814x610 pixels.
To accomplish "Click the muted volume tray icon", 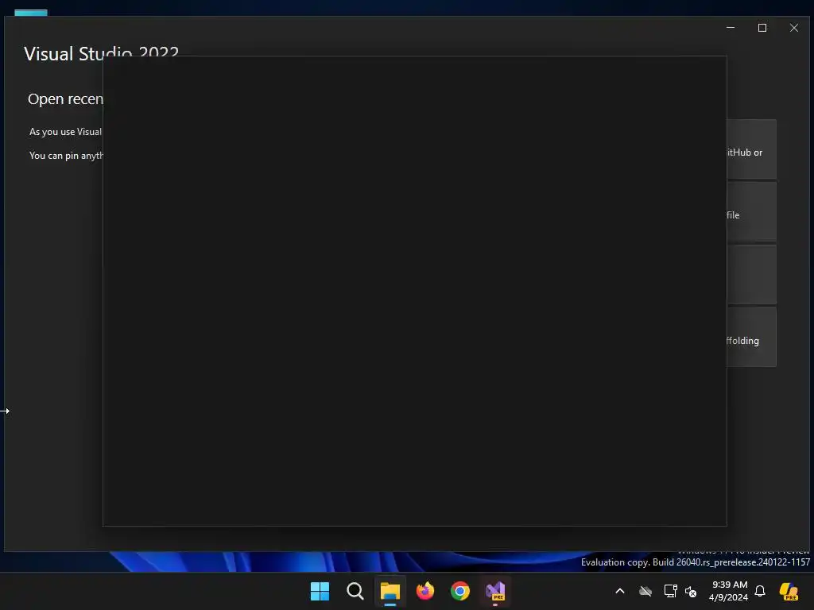I will click(691, 591).
